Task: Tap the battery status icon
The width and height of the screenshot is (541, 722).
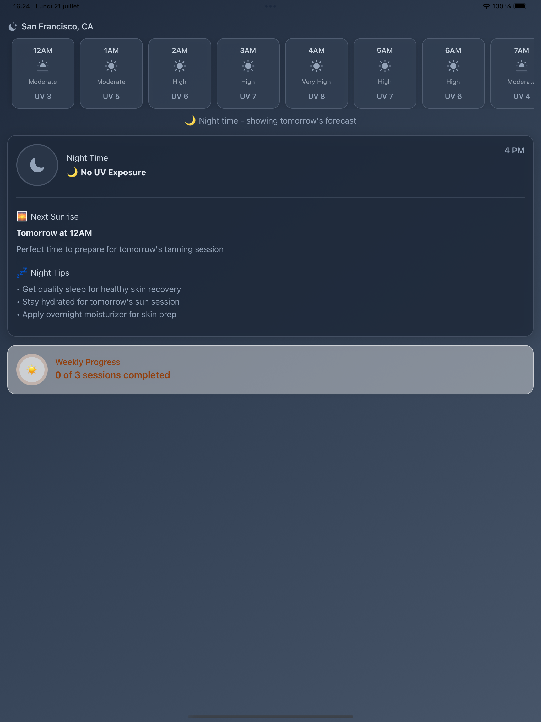Action: 521,6
